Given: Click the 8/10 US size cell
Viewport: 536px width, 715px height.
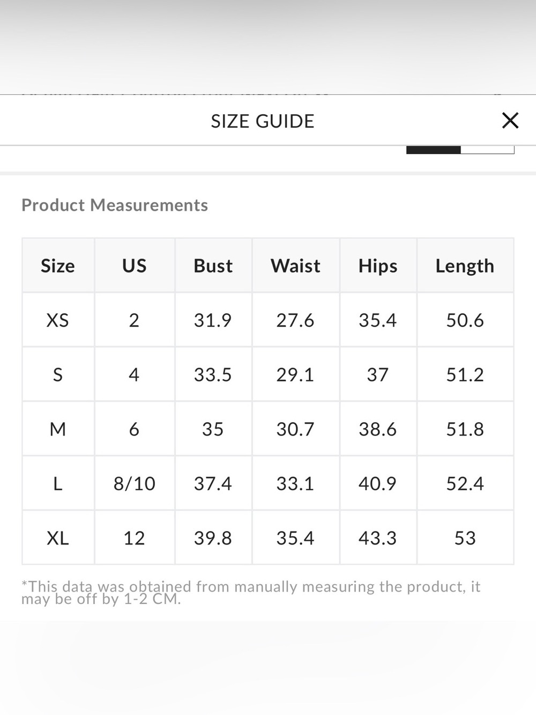Looking at the screenshot, I should 135,483.
